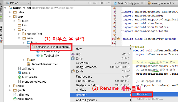Click the gutter XML related-file icon at line 10
The image size is (178, 102).
pyautogui.click(x=118, y=39)
